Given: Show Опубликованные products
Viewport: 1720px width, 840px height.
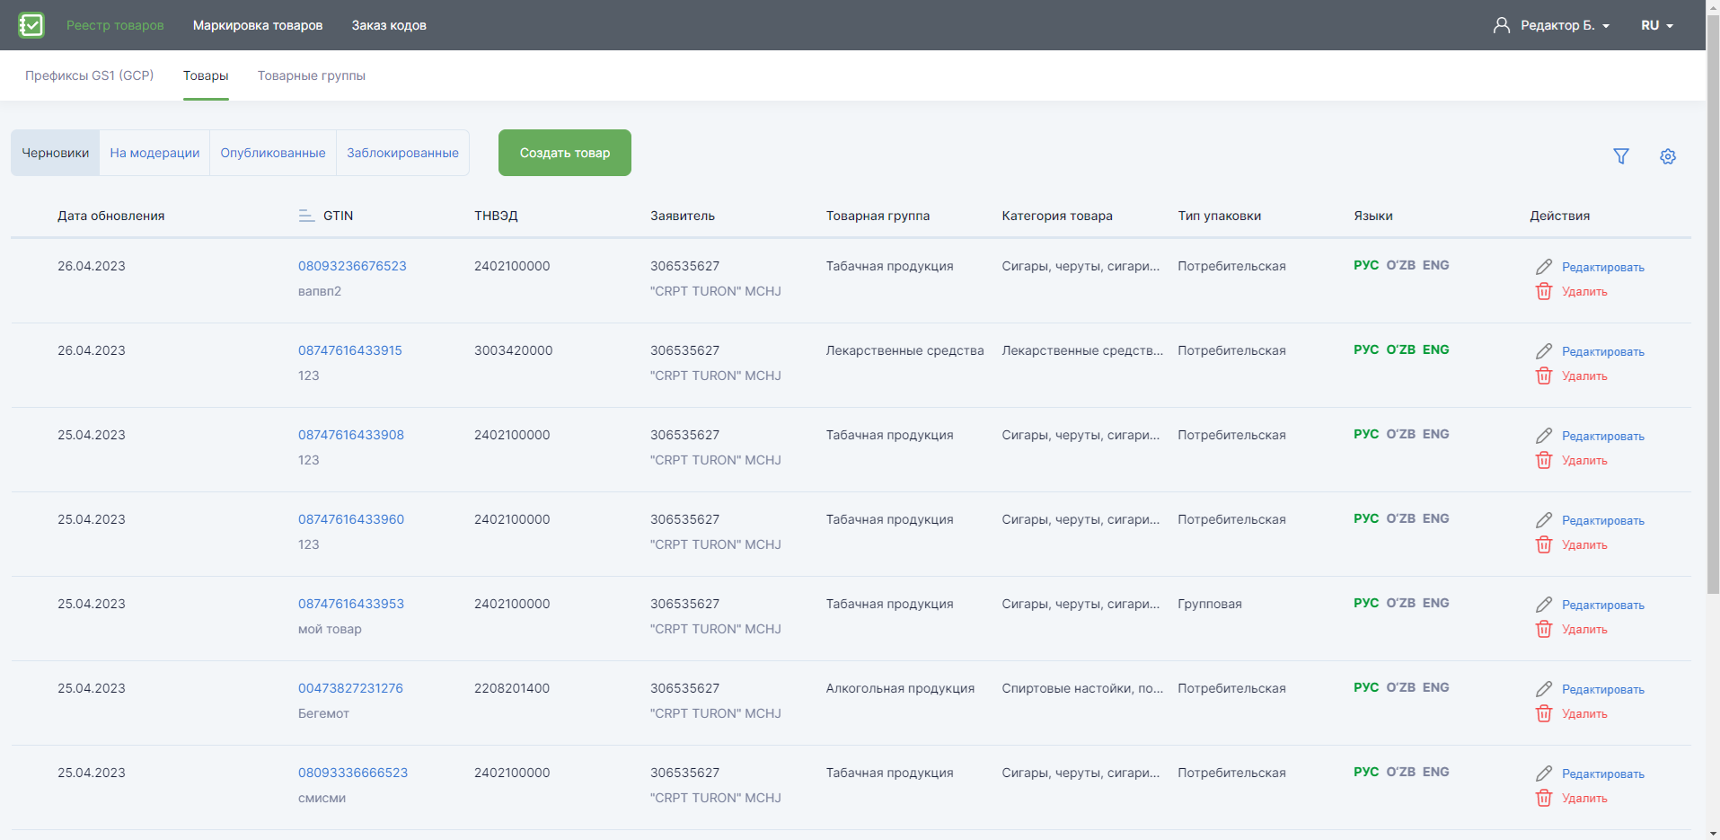Looking at the screenshot, I should coord(273,153).
